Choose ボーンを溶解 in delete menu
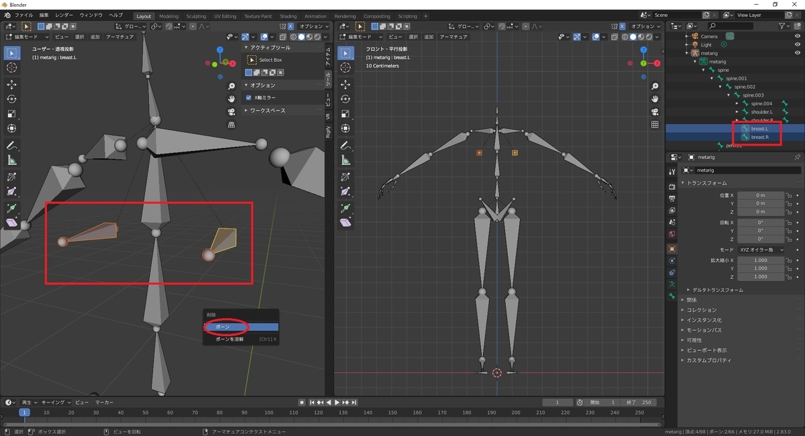Image resolution: width=805 pixels, height=436 pixels. coord(241,339)
